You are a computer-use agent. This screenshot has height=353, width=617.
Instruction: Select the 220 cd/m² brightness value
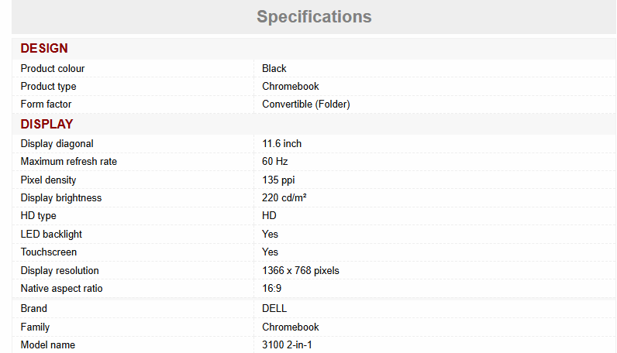click(x=284, y=198)
